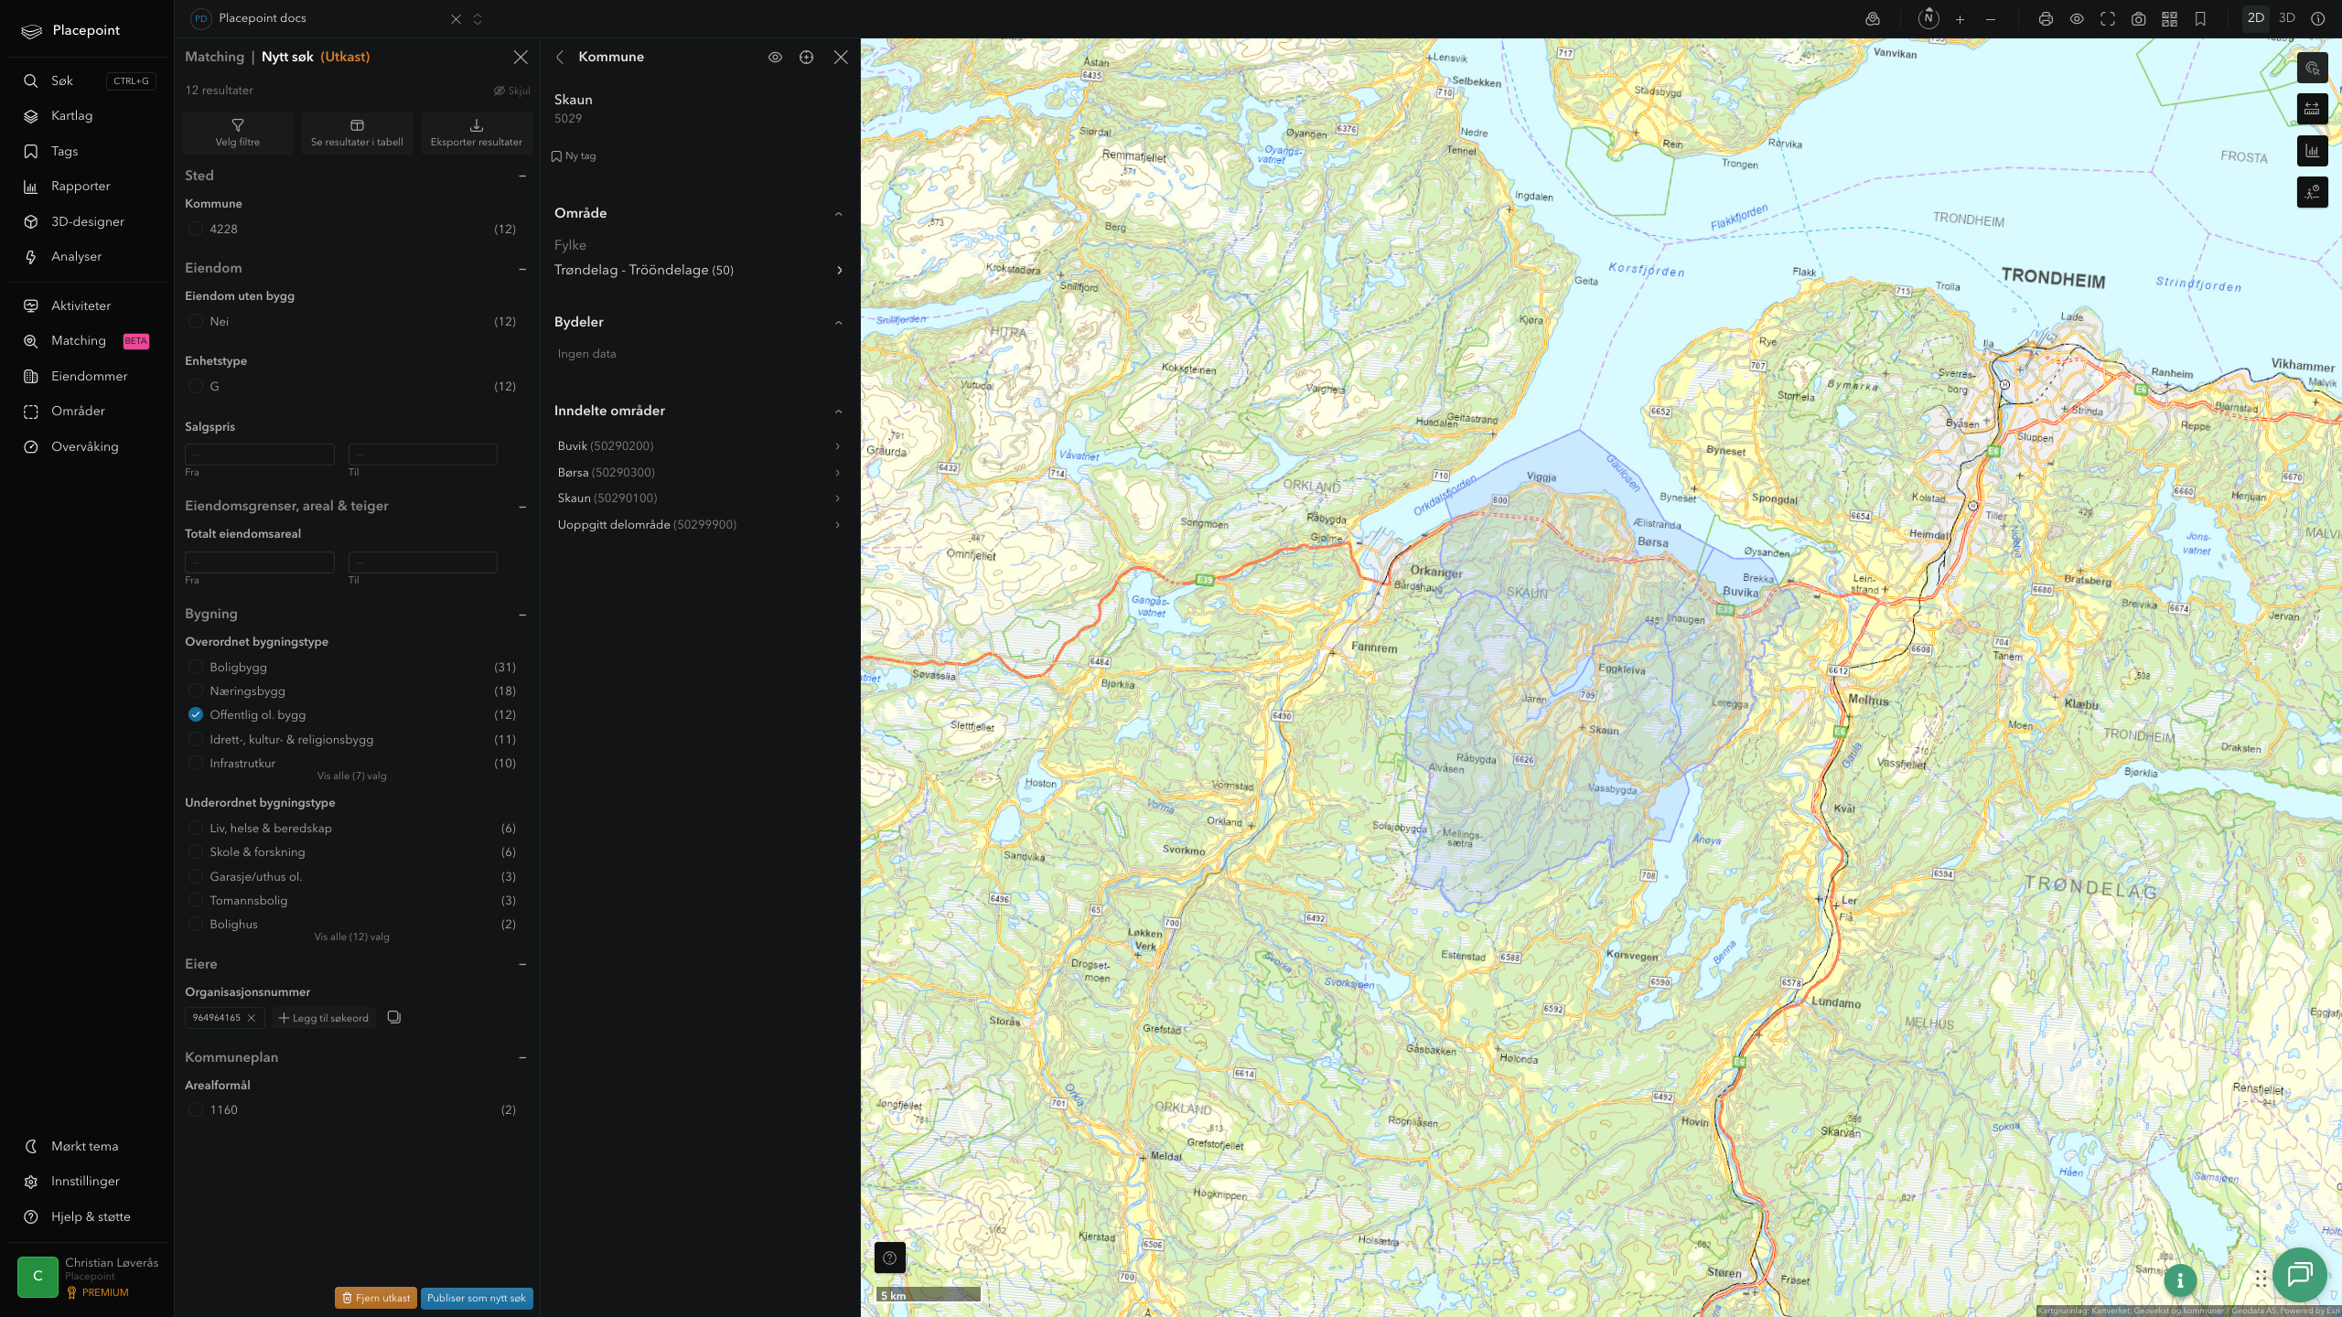Click Publiser som nytt søk button
Screen dimensions: 2342x1317
point(477,1298)
